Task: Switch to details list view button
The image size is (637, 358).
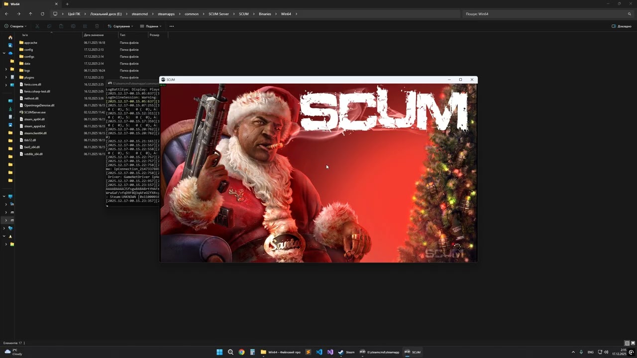Action: pos(627,343)
